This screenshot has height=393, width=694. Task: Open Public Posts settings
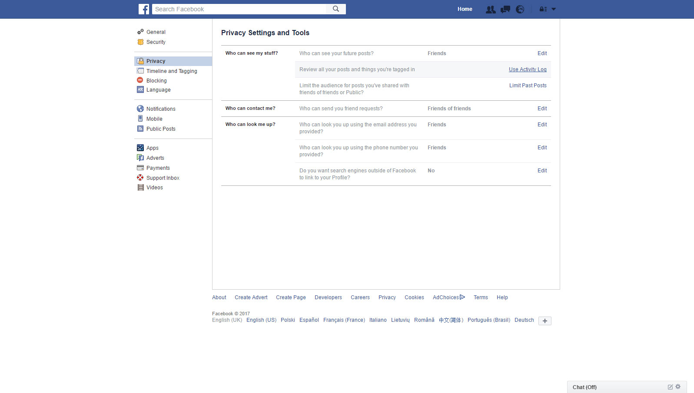[x=161, y=129]
